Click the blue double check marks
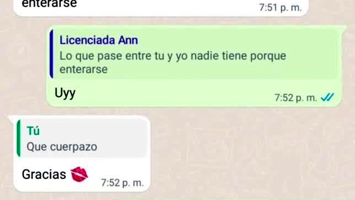The width and height of the screenshot is (355, 200). 327,97
